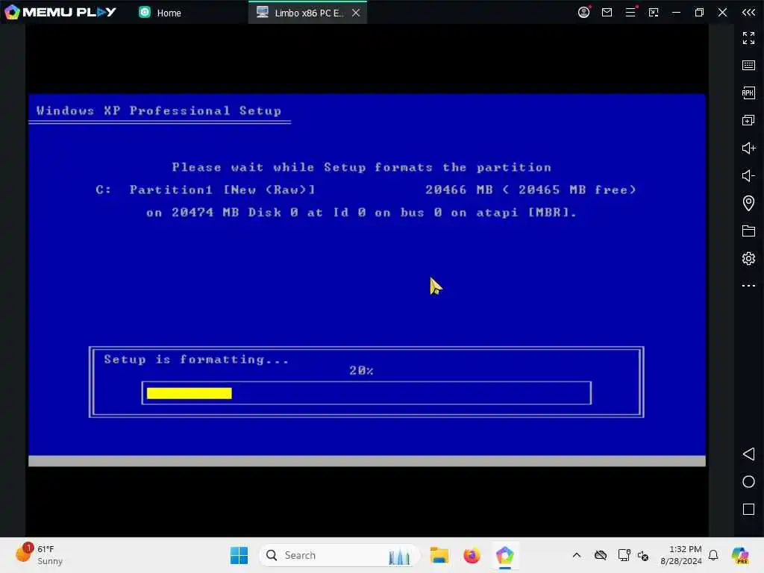Screen dimensions: 764x573
Task: Click MEmu Play taskbar icon
Action: pyautogui.click(x=505, y=555)
